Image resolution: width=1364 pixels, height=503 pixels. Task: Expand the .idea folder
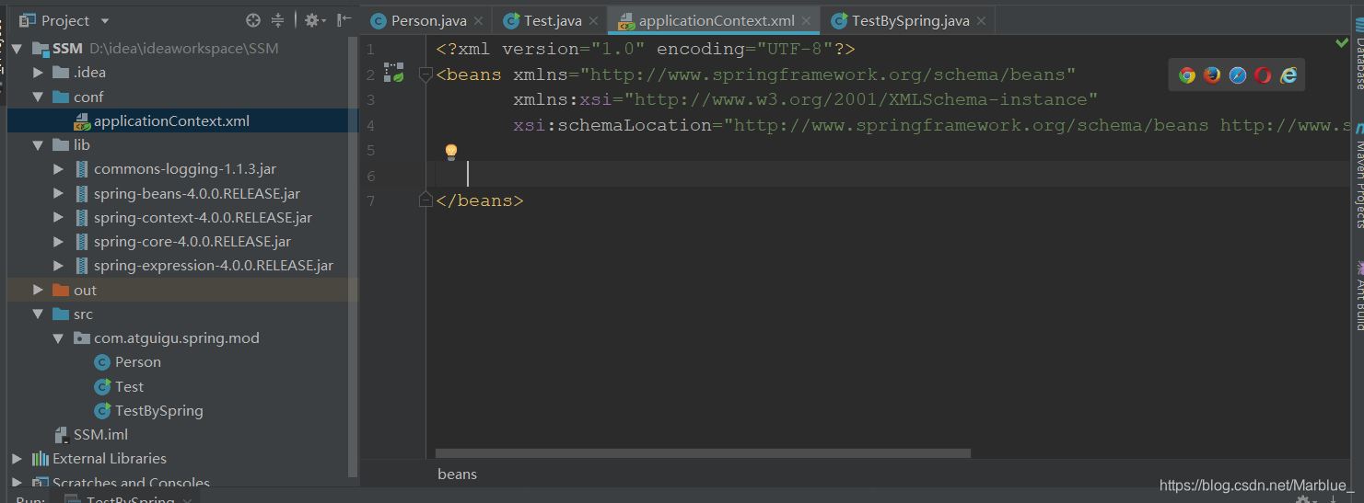tap(38, 73)
